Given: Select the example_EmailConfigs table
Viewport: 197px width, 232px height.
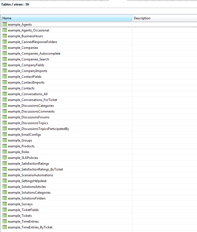Looking at the screenshot, I should point(24,135).
